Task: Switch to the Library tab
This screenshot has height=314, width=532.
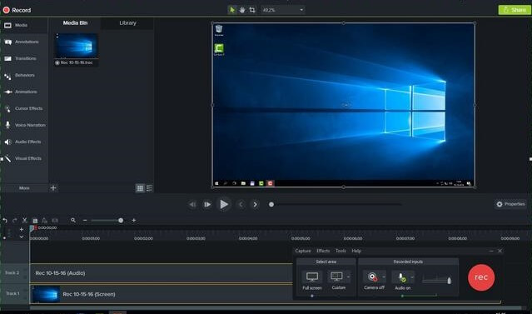Action: (127, 22)
